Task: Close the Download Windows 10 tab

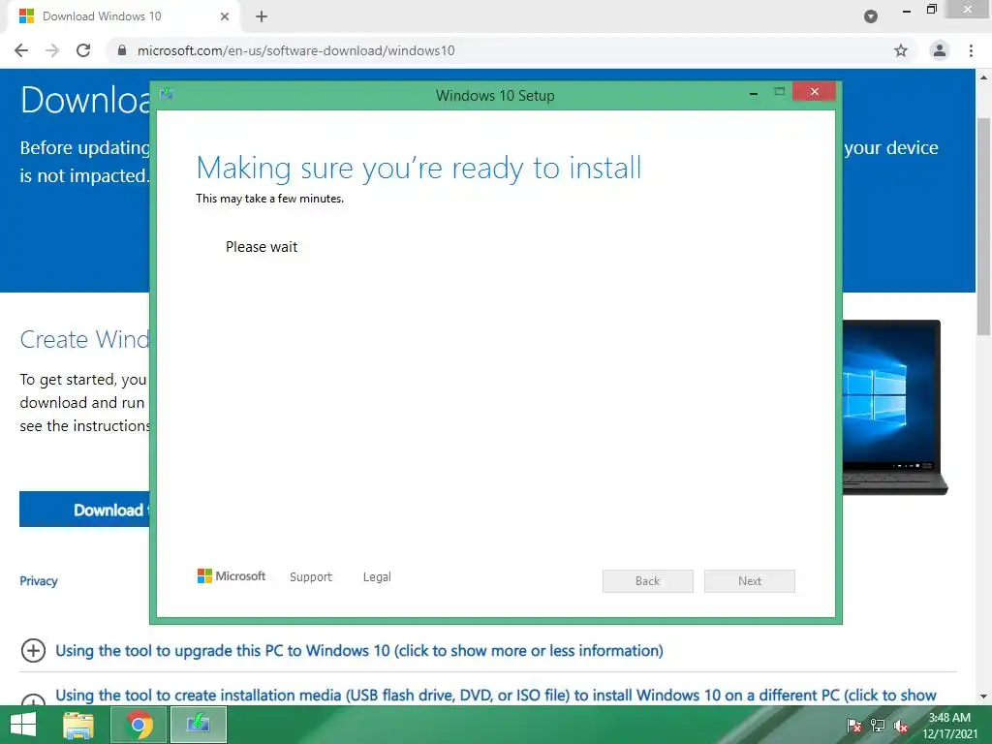Action: [x=225, y=16]
